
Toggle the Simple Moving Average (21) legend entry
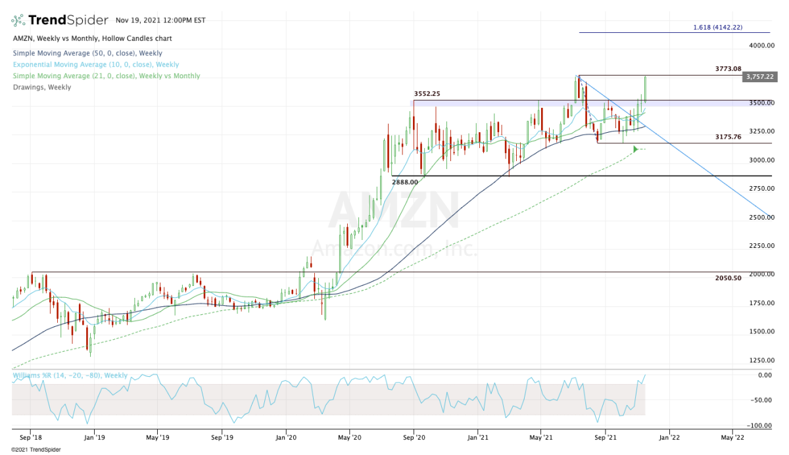pos(106,76)
